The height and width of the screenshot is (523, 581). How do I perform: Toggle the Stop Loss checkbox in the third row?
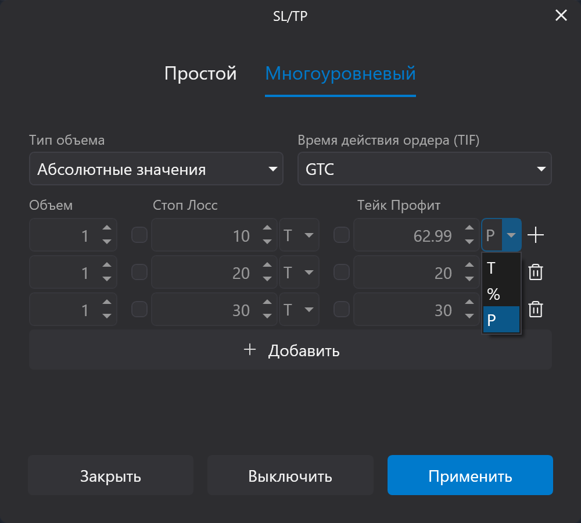click(x=139, y=309)
